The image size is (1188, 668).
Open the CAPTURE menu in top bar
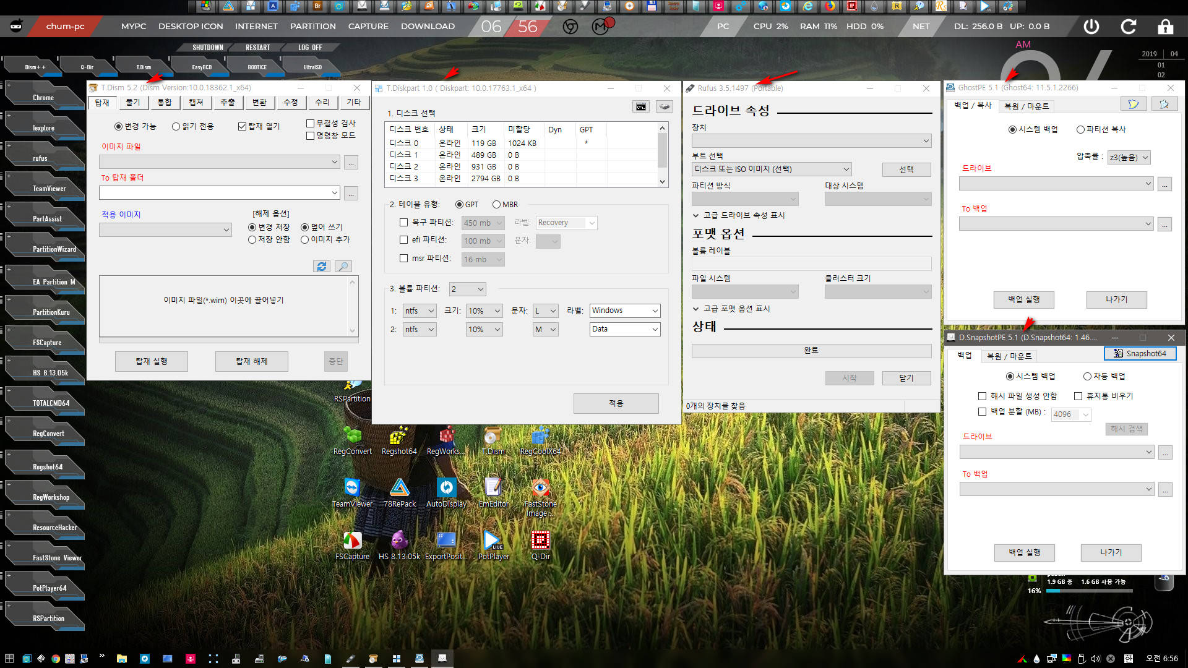click(368, 27)
